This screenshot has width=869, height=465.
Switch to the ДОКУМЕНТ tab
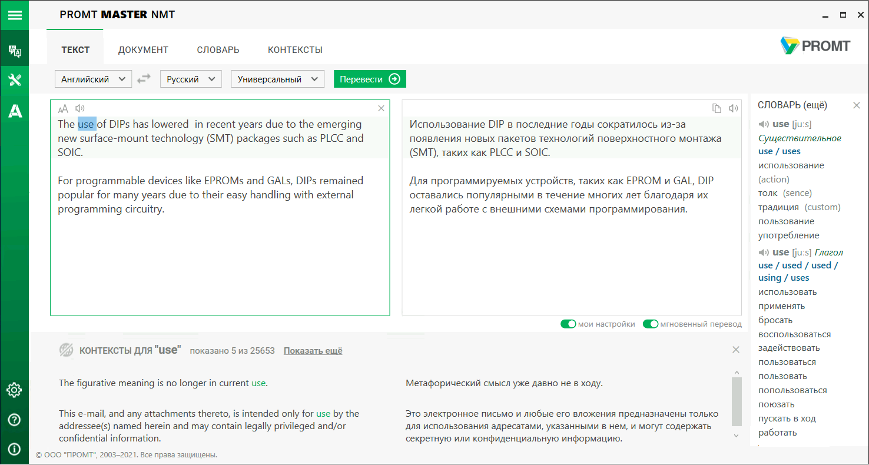pos(143,50)
